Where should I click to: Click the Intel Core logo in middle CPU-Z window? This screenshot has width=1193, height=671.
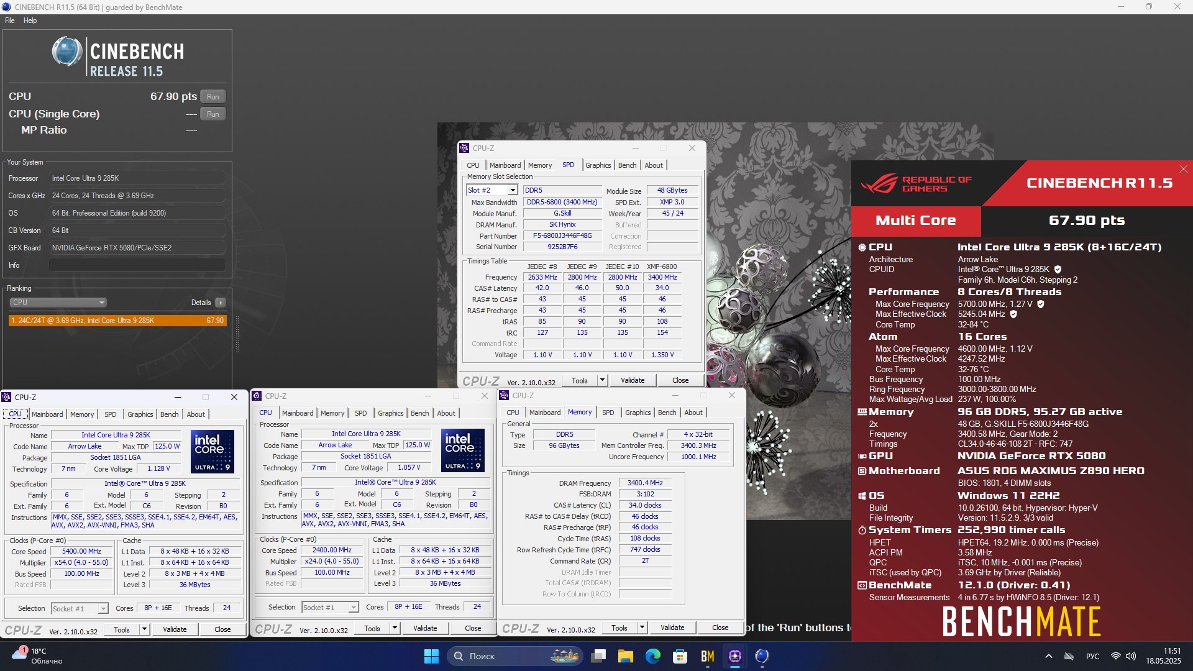(463, 450)
